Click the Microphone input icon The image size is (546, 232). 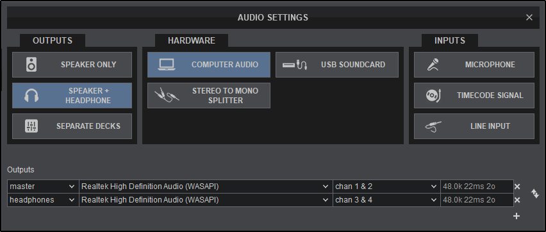[433, 65]
